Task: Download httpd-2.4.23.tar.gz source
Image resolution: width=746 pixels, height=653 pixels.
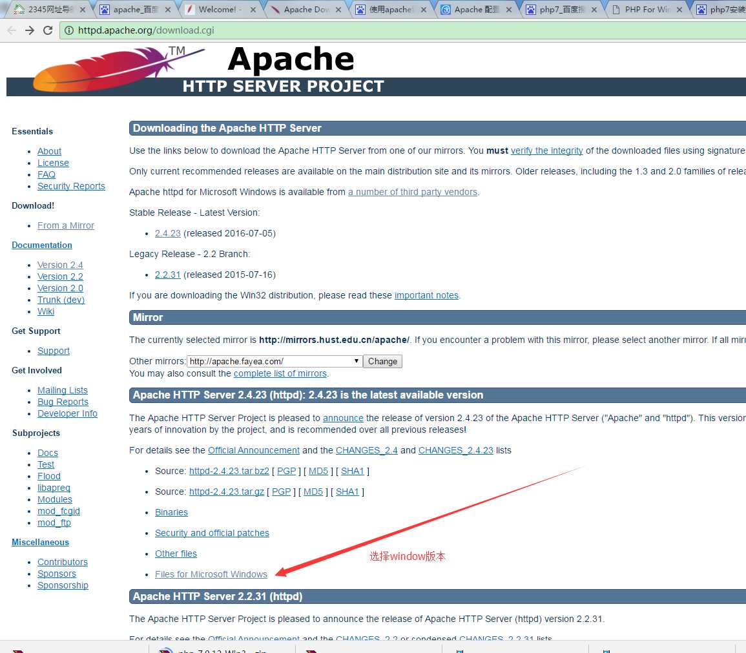Action: click(x=227, y=492)
